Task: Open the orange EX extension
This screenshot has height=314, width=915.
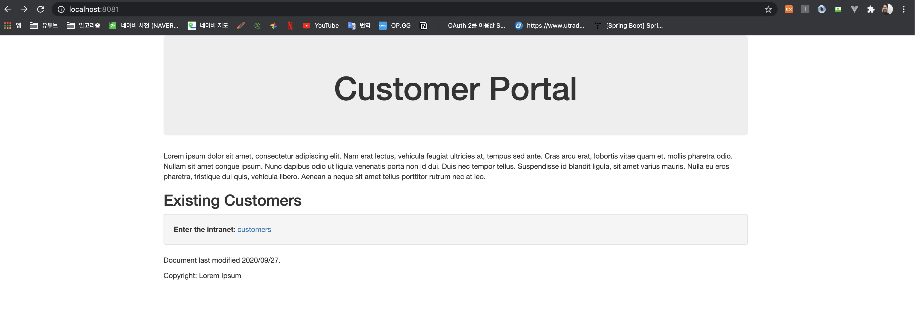Action: click(x=789, y=9)
